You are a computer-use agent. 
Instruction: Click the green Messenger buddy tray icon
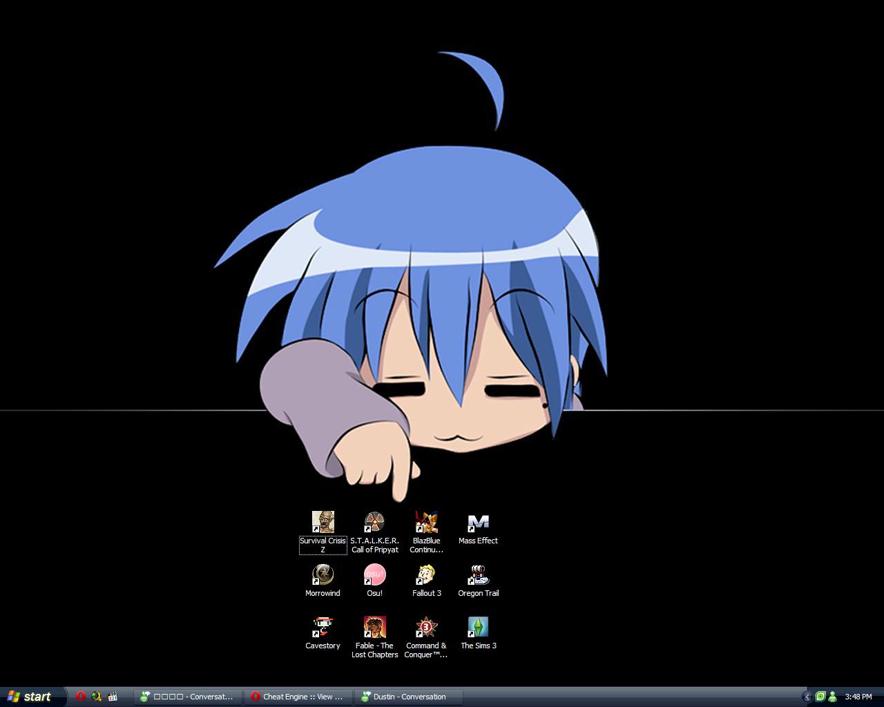coord(832,697)
